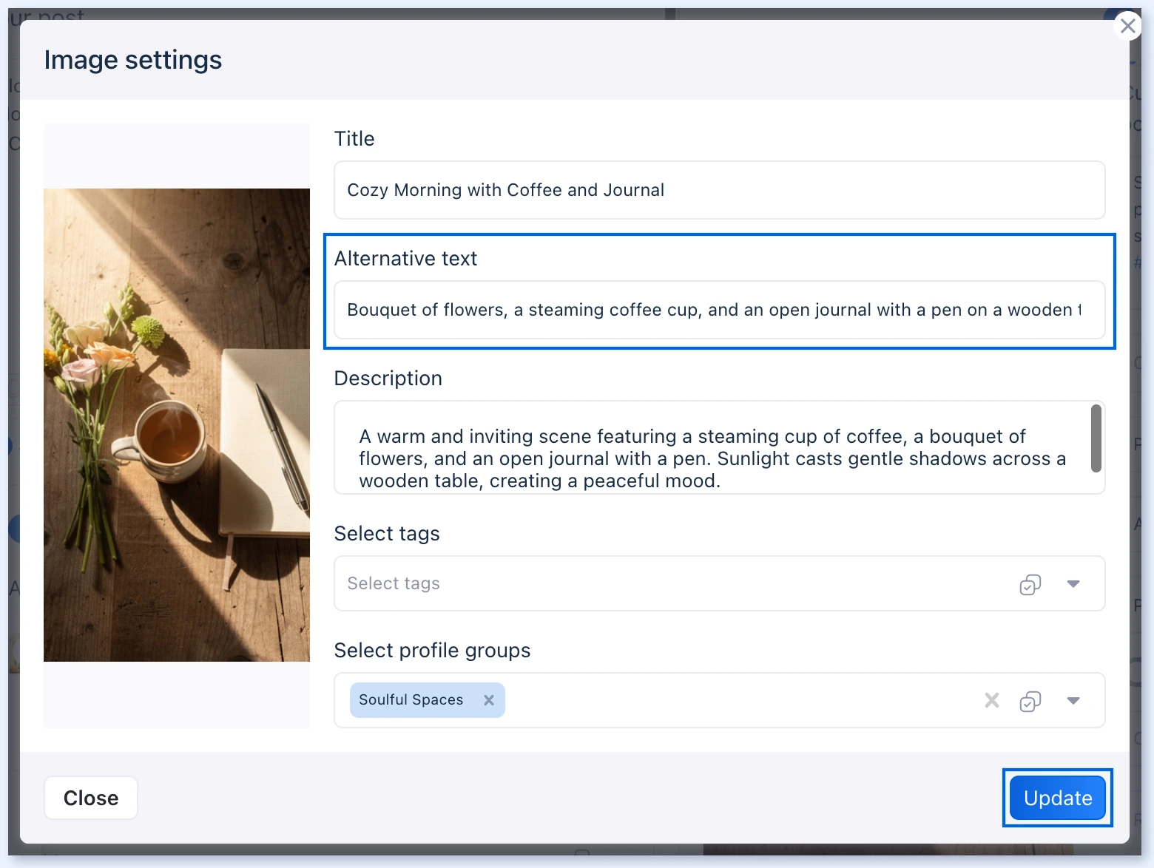Click the Update button

pos(1057,798)
